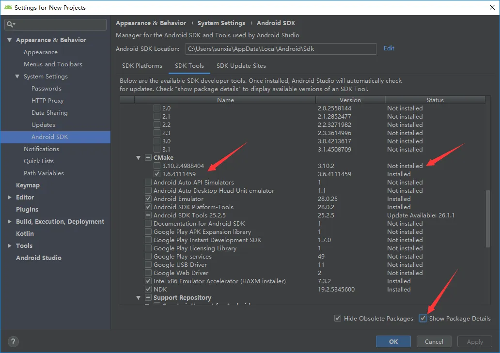Screen dimensions: 500x353
Task: Select Android SDK in sidebar
Action: pos(56,137)
